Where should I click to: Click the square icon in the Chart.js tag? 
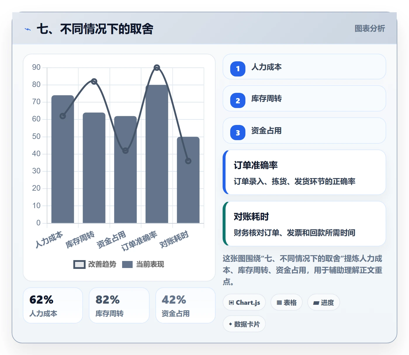click(x=231, y=302)
